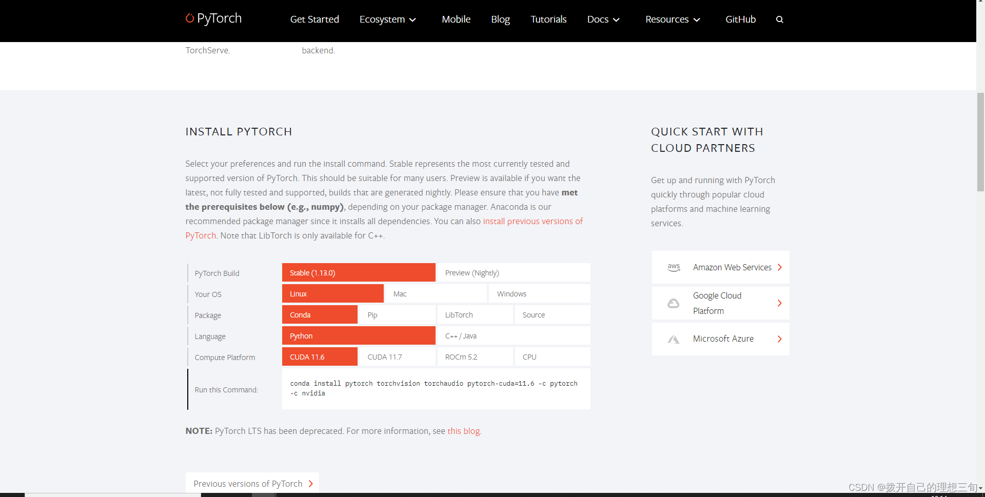Follow 'install previous versions of' link
This screenshot has height=497, width=985.
[533, 221]
